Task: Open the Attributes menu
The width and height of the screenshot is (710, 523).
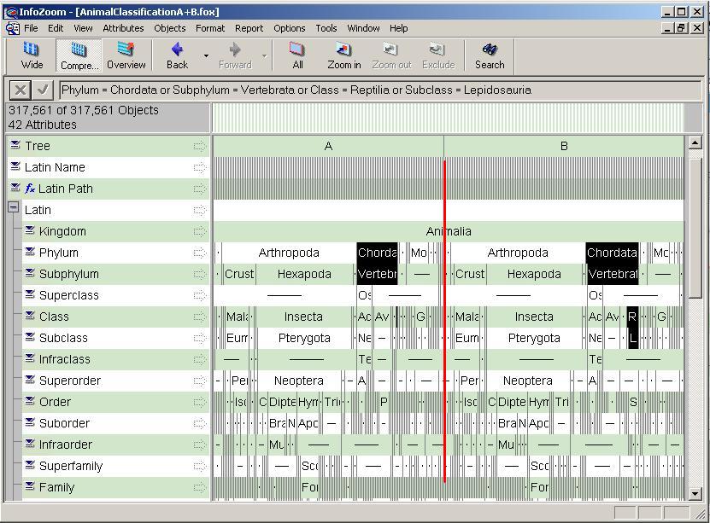Action: click(x=123, y=28)
